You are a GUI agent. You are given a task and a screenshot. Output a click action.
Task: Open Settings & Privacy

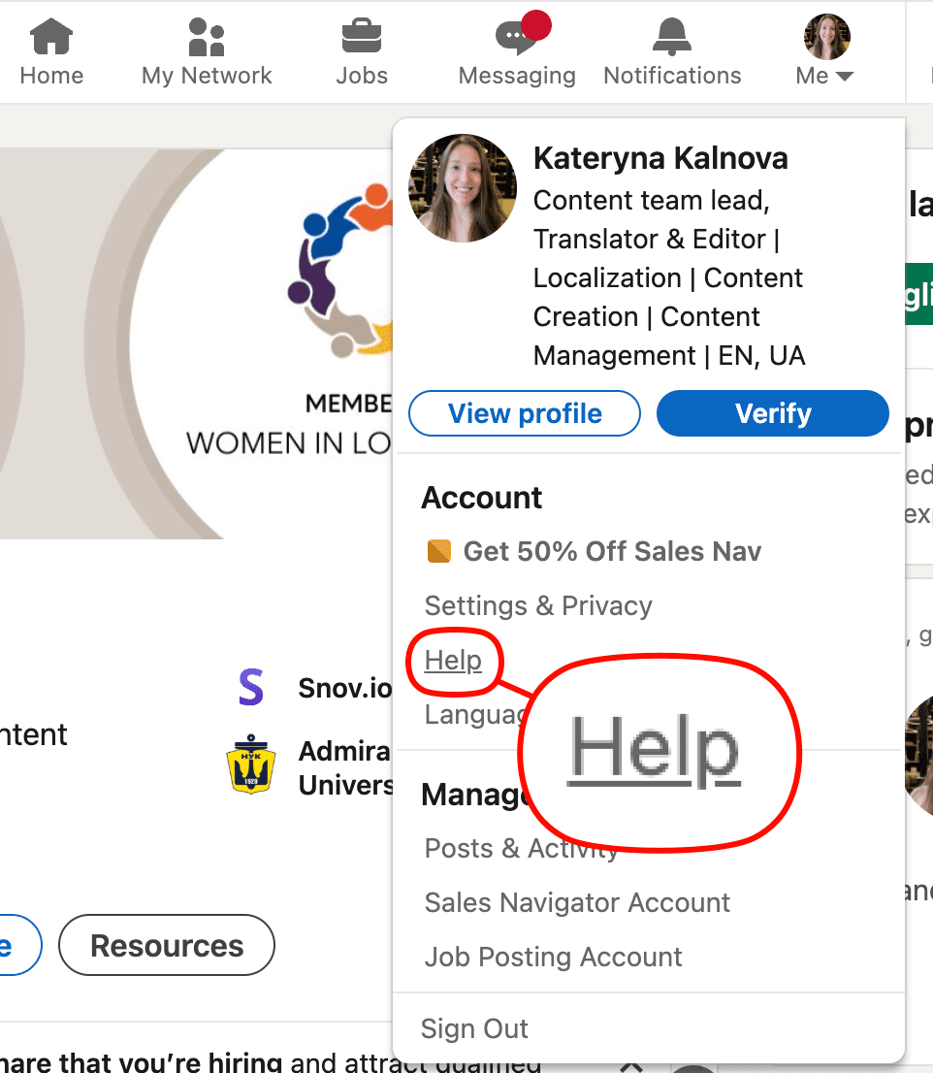pyautogui.click(x=538, y=605)
